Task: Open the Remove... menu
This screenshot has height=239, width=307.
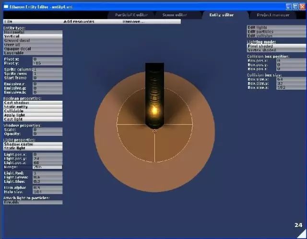Action: (133, 22)
